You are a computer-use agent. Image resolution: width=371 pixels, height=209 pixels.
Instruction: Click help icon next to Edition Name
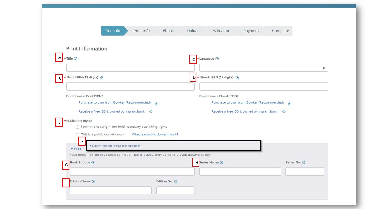pos(94,181)
